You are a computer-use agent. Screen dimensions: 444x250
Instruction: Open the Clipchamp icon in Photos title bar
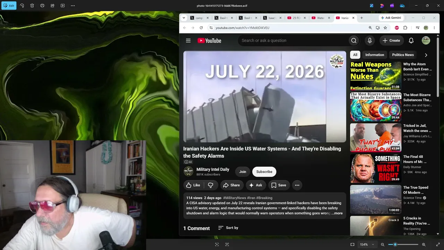[392, 6]
